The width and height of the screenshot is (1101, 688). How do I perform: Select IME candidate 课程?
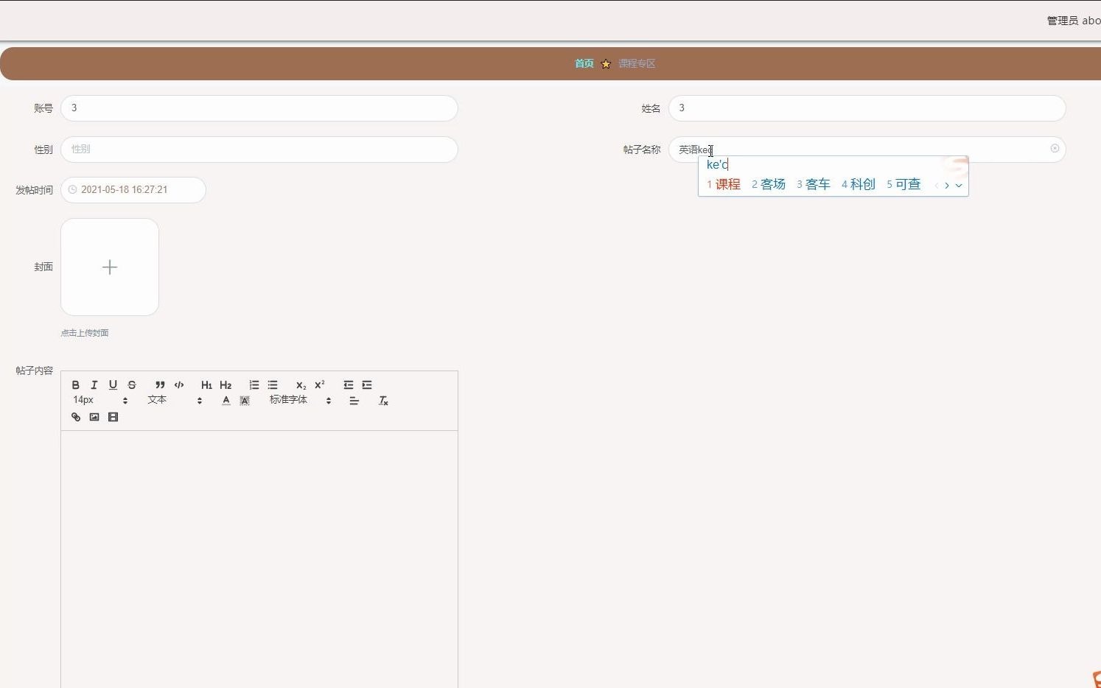pyautogui.click(x=724, y=184)
